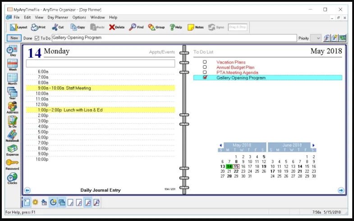Check the Vacation Plans to-do checkbox

[x=205, y=62]
